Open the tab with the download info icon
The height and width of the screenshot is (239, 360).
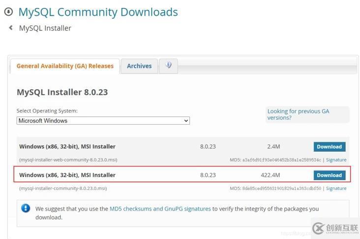pos(168,66)
